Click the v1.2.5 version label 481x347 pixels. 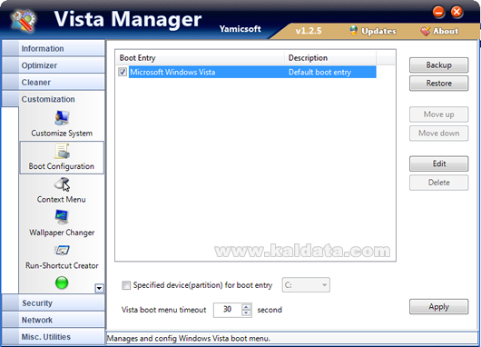(309, 31)
